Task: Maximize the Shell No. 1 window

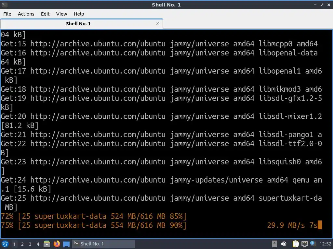Action: 322,5
